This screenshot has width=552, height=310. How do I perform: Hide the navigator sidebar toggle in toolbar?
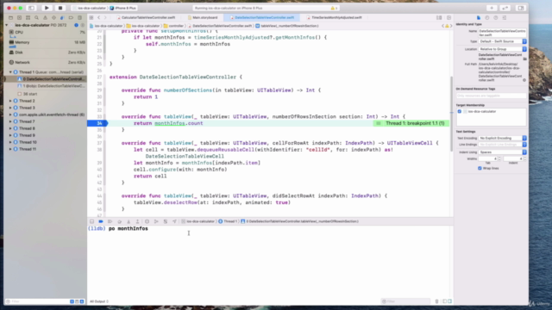click(x=31, y=8)
